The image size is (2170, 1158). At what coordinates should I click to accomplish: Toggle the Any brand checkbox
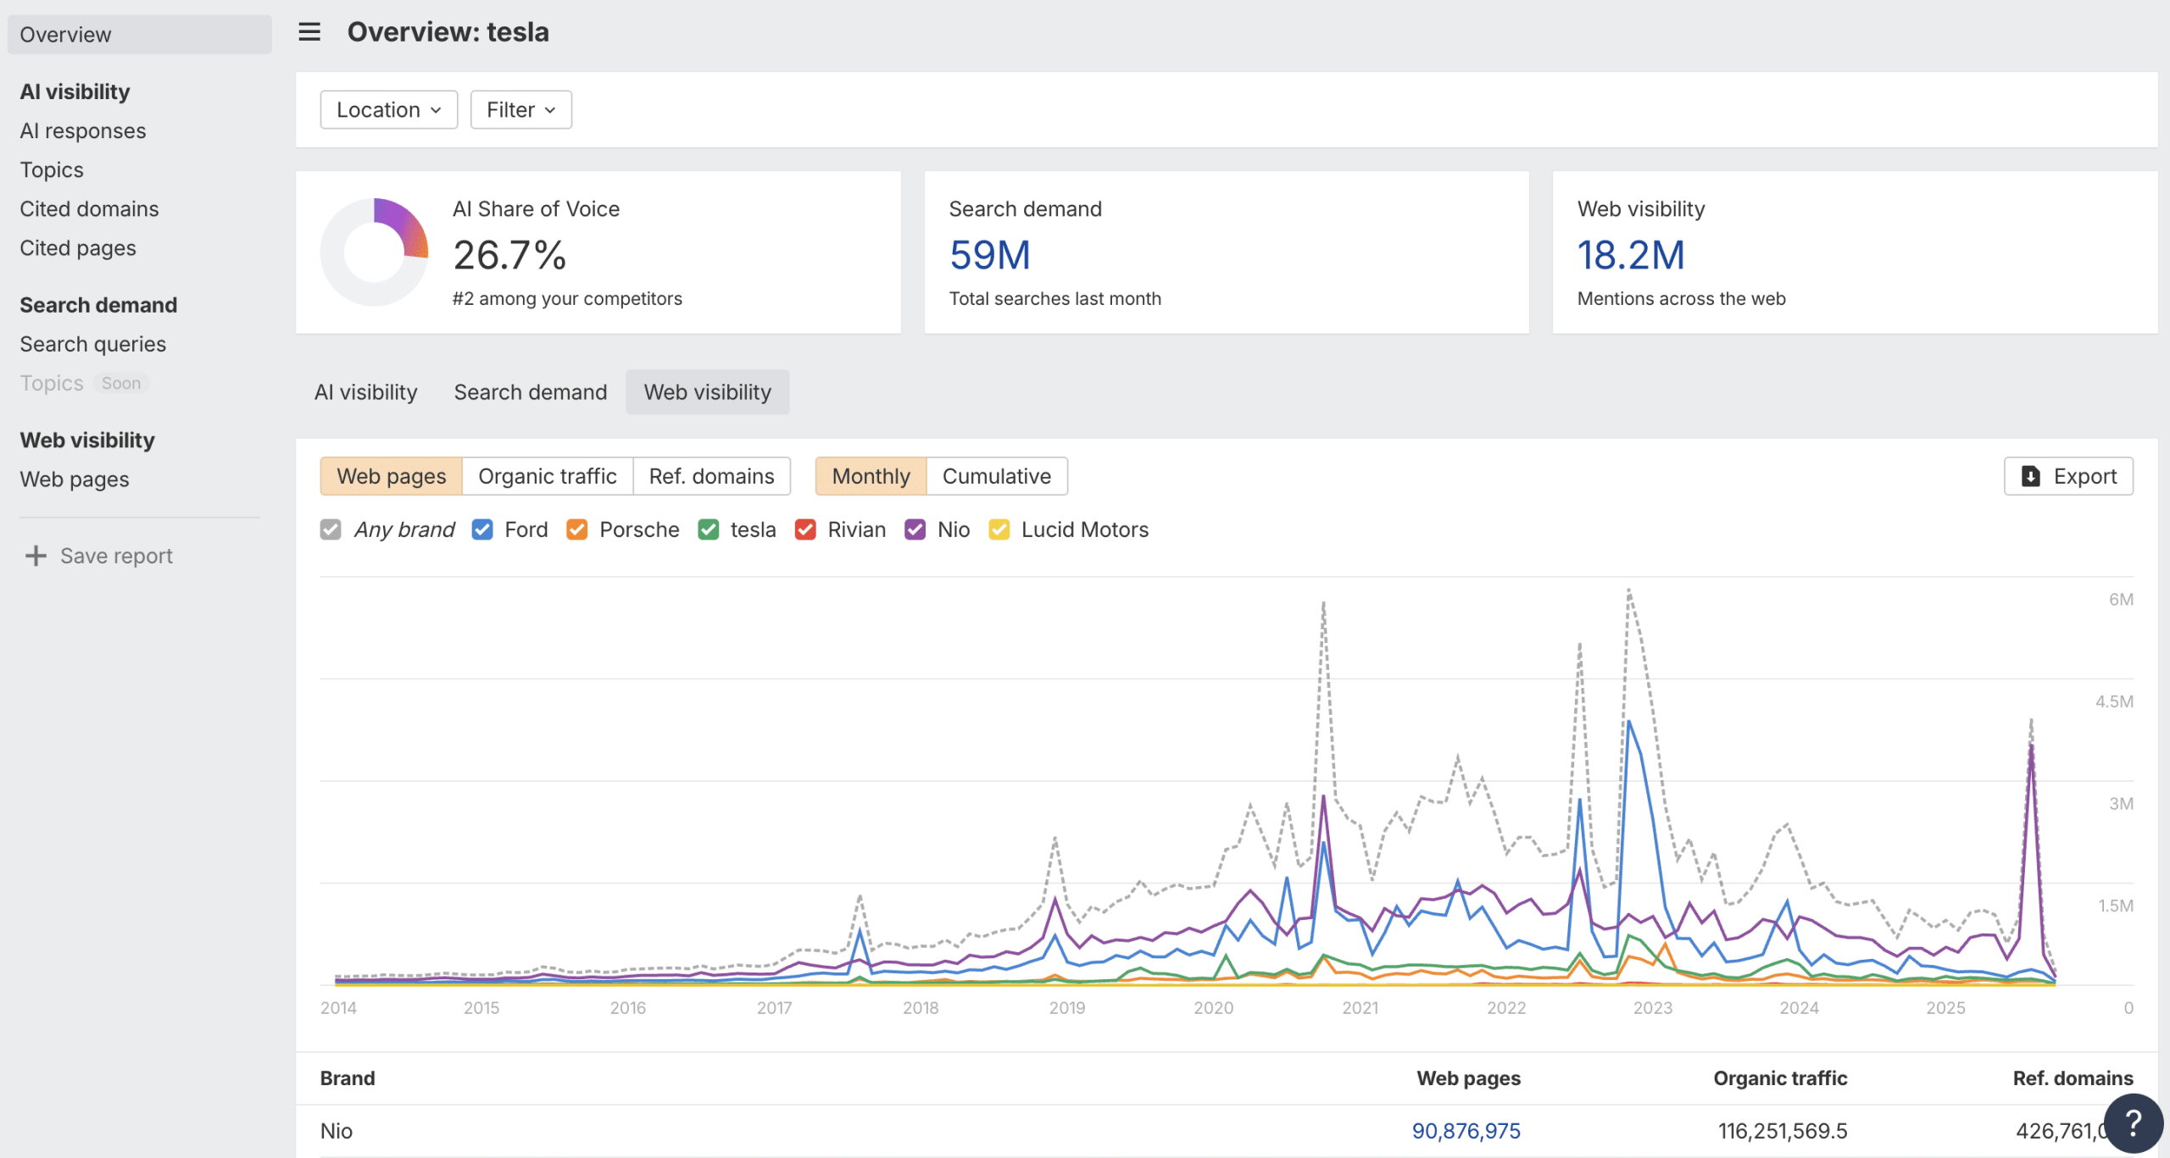tap(331, 529)
